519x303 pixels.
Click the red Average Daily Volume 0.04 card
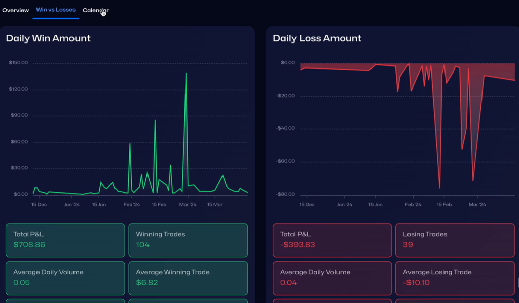[x=332, y=277]
